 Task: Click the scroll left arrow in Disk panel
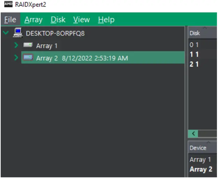pos(193,134)
